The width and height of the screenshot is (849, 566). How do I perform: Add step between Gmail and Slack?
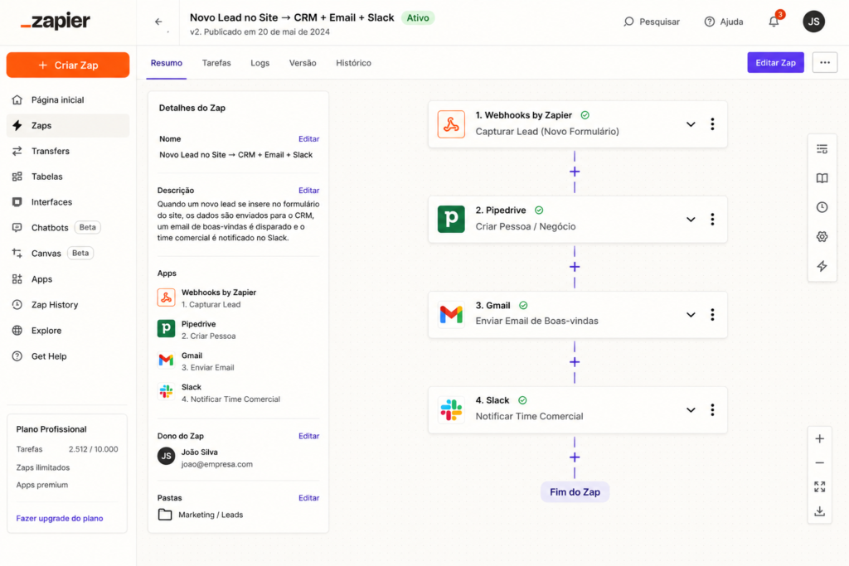575,362
